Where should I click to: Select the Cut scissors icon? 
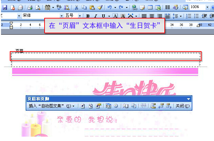(77, 7)
